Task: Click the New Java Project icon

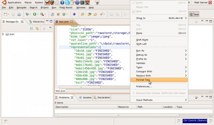Action: 52,14
